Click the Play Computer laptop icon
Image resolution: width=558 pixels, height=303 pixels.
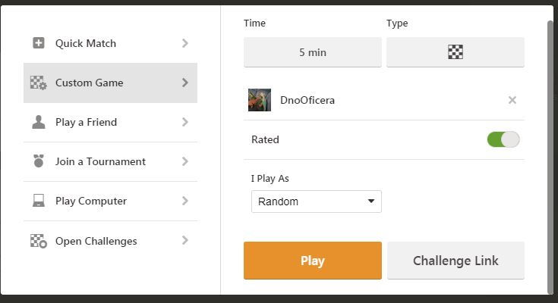pyautogui.click(x=39, y=201)
